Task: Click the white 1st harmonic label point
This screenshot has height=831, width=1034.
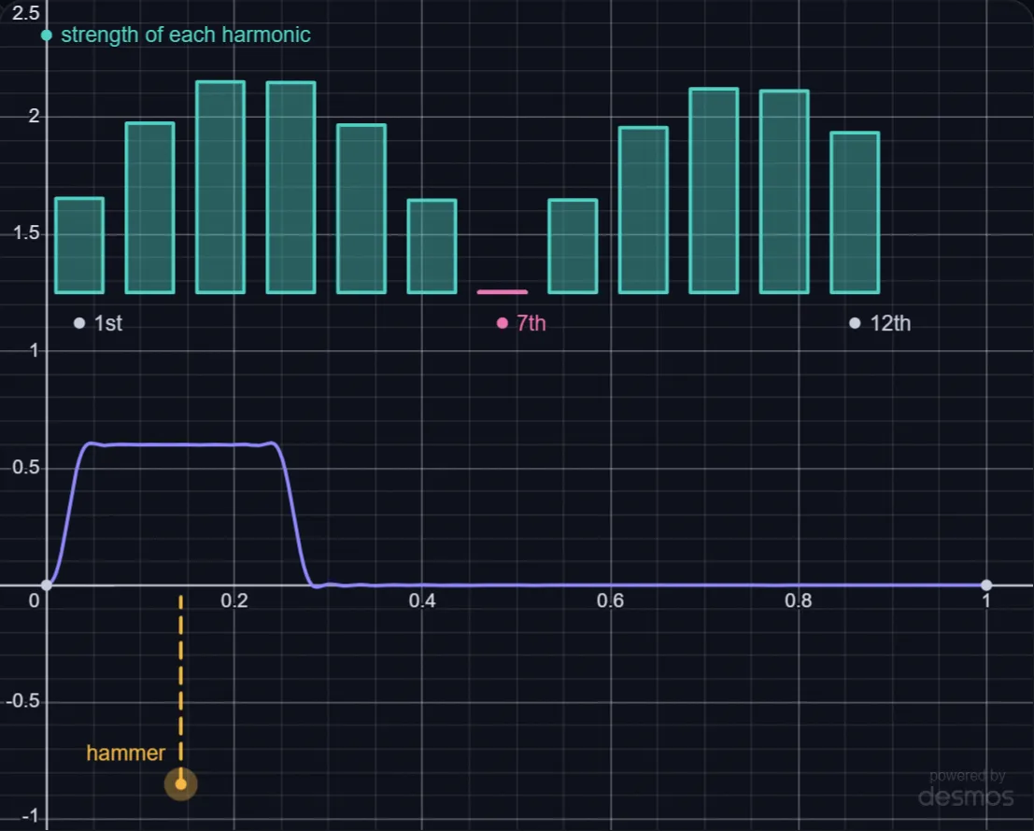Action: click(x=79, y=323)
